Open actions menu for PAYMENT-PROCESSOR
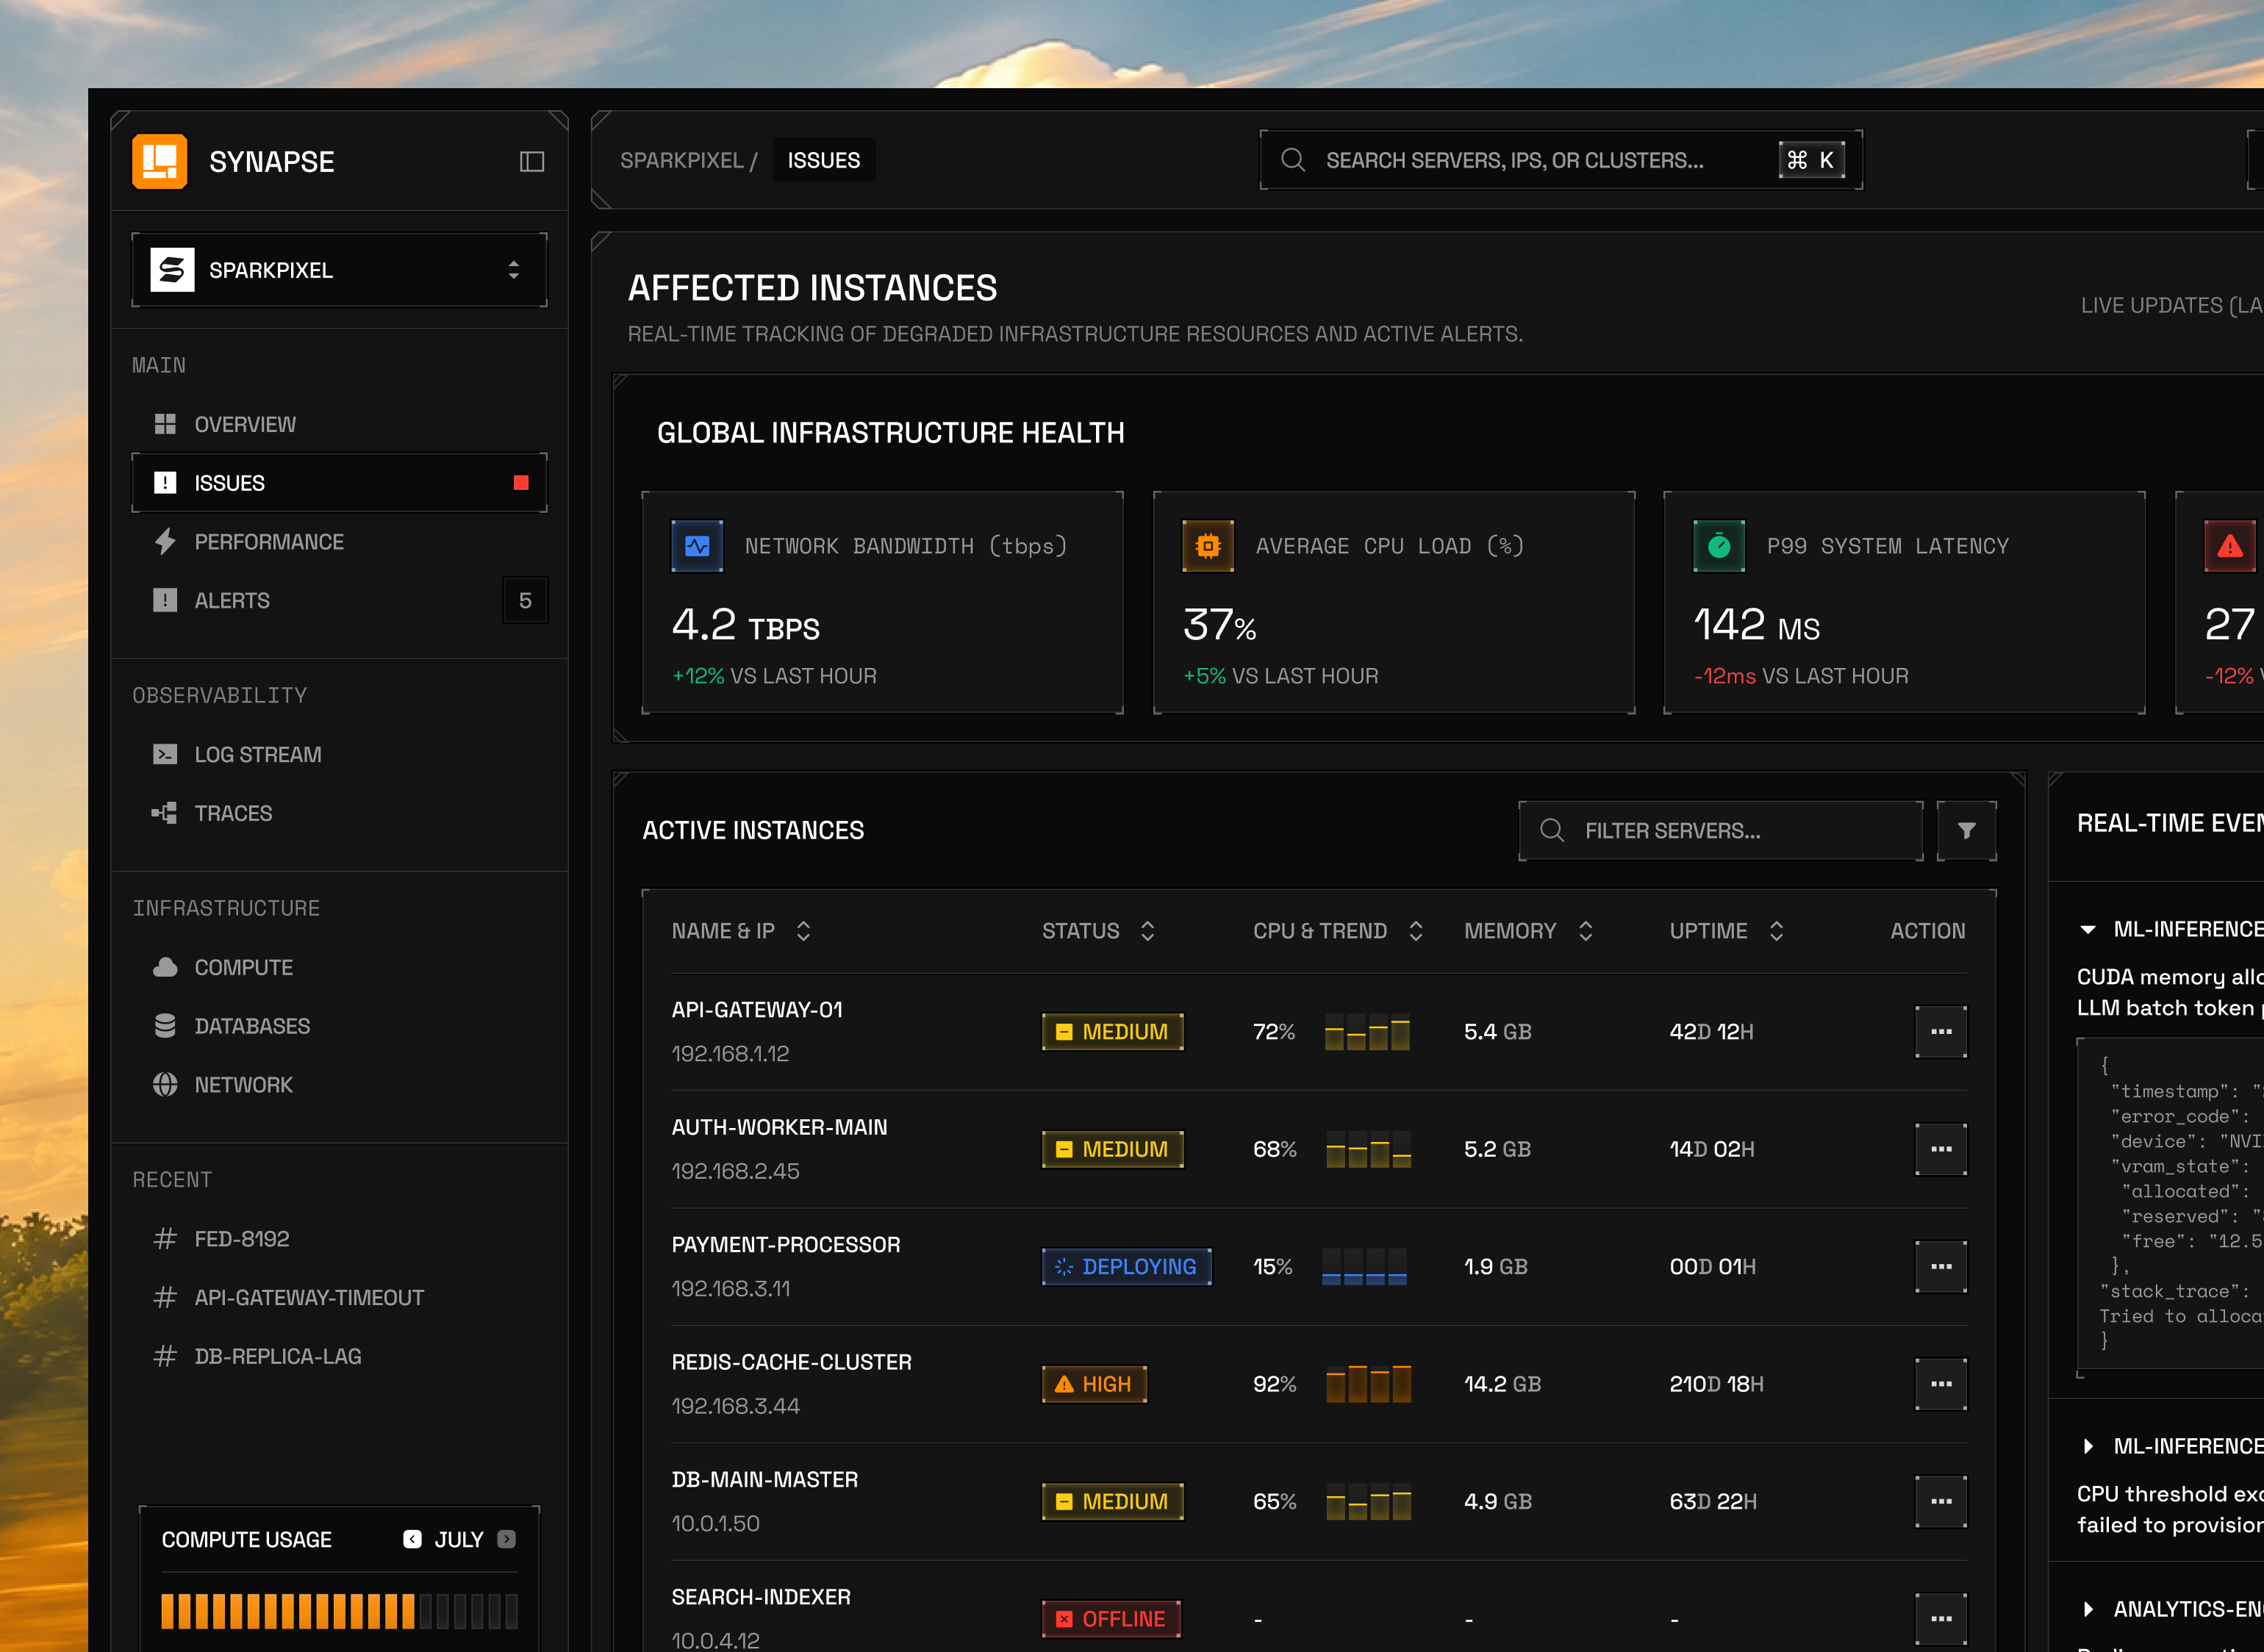 click(x=1941, y=1266)
